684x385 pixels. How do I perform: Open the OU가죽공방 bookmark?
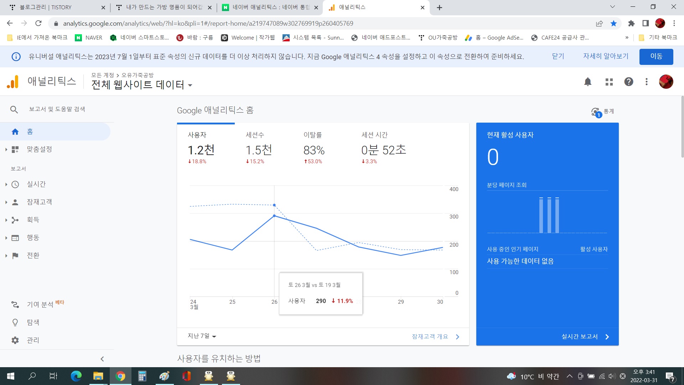pos(438,38)
